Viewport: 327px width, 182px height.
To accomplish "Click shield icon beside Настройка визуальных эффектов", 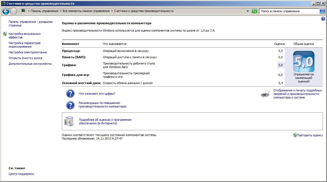I will (x=5, y=34).
